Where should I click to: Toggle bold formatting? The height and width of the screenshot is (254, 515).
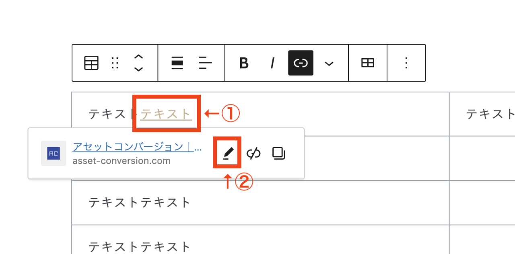pyautogui.click(x=244, y=63)
